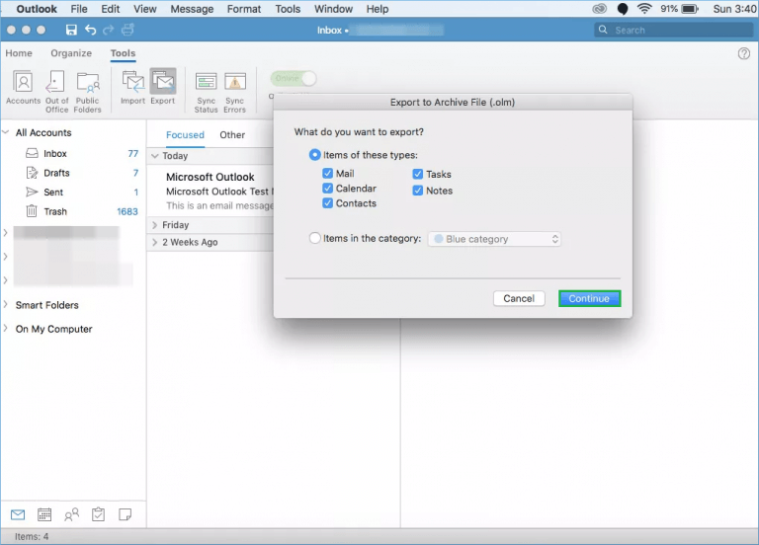
Task: Uncheck the Notes checkbox
Action: pos(418,191)
